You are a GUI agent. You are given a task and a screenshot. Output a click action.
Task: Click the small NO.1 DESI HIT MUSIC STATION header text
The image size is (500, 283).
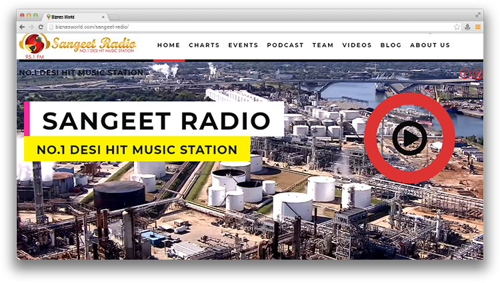81,73
